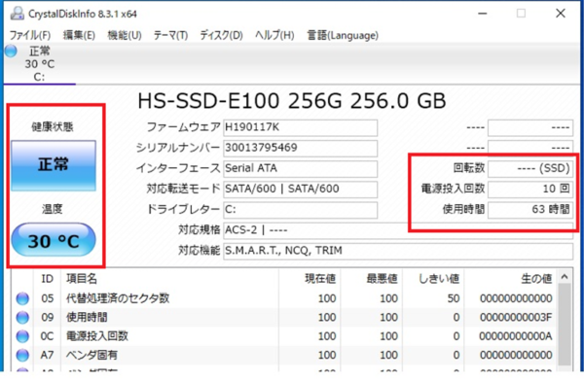Click the features field S.M.A.R.T., NCQ, TRIM
The height and width of the screenshot is (381, 584).
pos(398,251)
